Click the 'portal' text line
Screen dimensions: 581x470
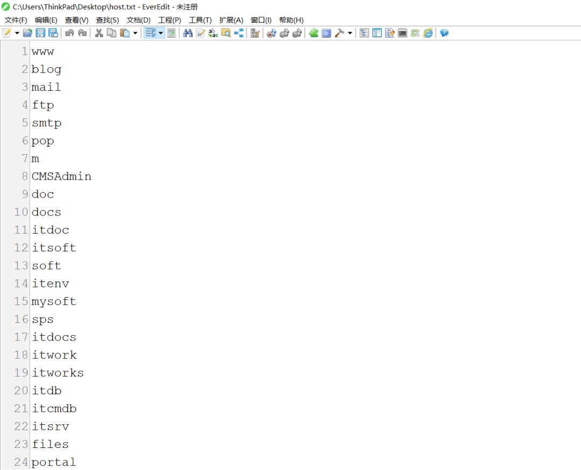(x=54, y=462)
